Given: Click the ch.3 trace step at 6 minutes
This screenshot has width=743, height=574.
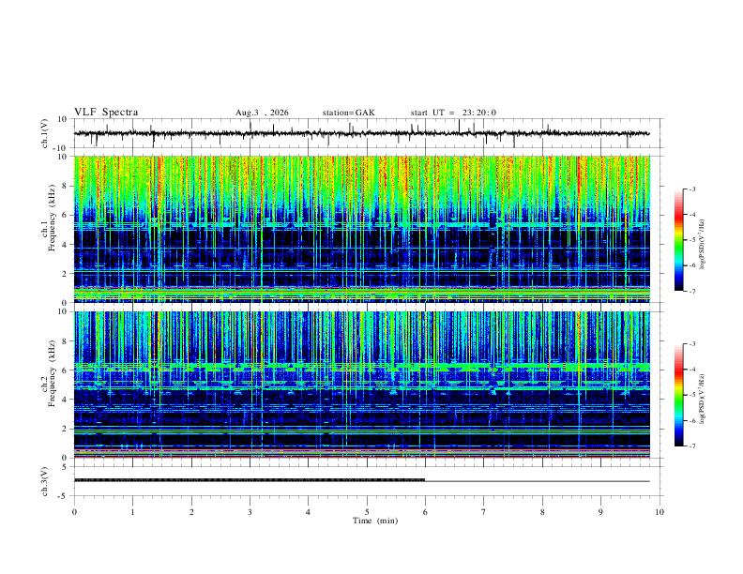Looking at the screenshot, I should pyautogui.click(x=425, y=480).
